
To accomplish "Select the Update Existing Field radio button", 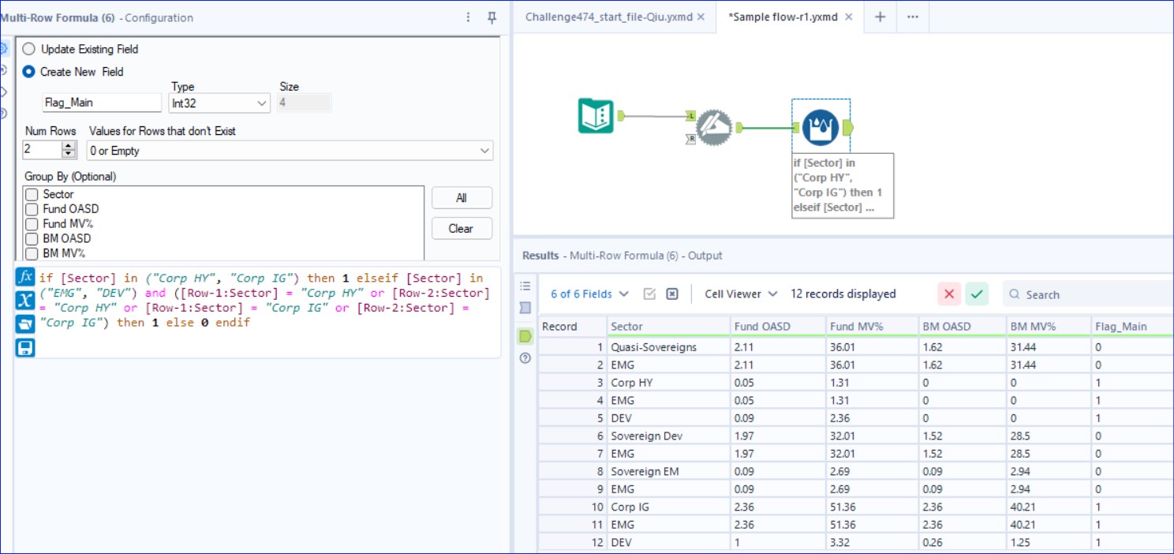I will (x=29, y=49).
